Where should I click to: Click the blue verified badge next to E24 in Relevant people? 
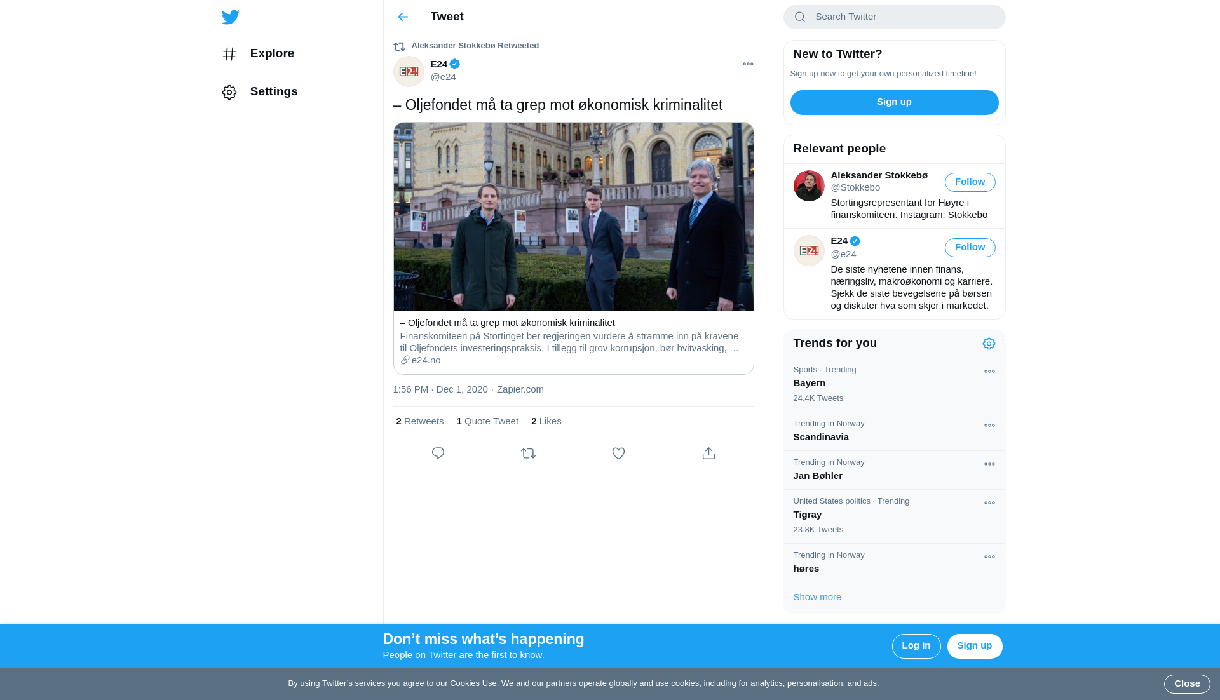click(855, 241)
